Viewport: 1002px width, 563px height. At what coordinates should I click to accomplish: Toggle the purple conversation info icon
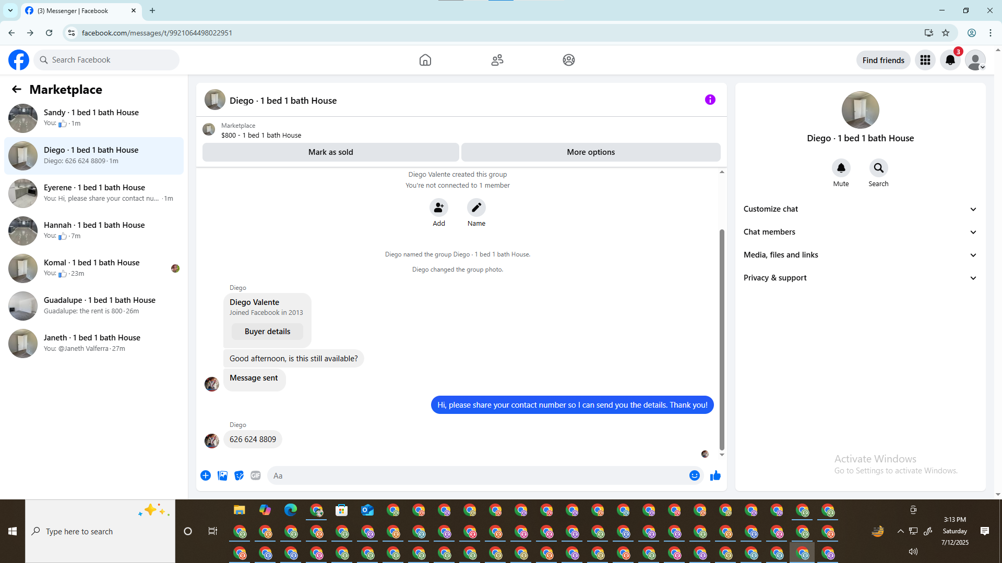pos(710,100)
